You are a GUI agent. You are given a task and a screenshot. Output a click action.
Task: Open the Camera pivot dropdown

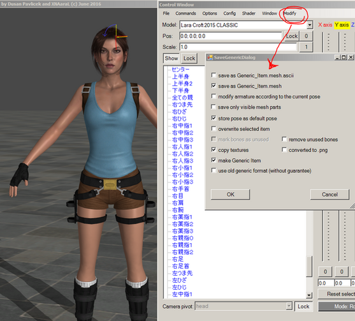[289, 306]
